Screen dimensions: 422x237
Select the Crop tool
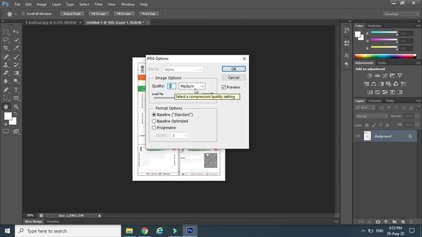coord(6,48)
